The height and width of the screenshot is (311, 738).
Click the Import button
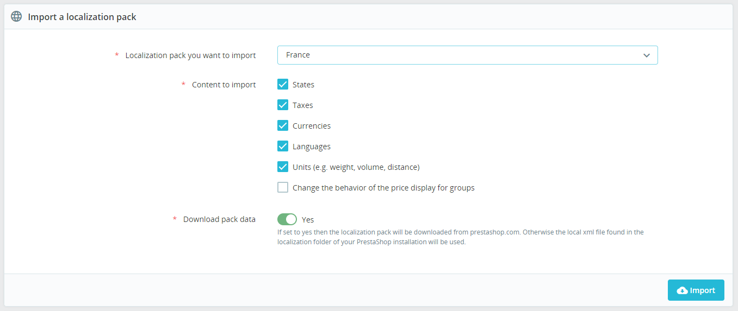click(696, 290)
